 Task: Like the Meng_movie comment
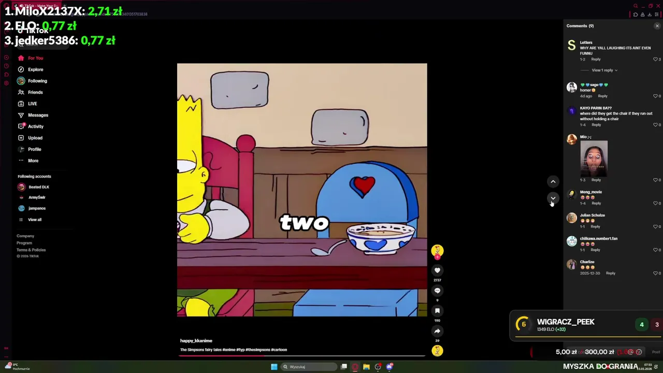[x=656, y=204]
